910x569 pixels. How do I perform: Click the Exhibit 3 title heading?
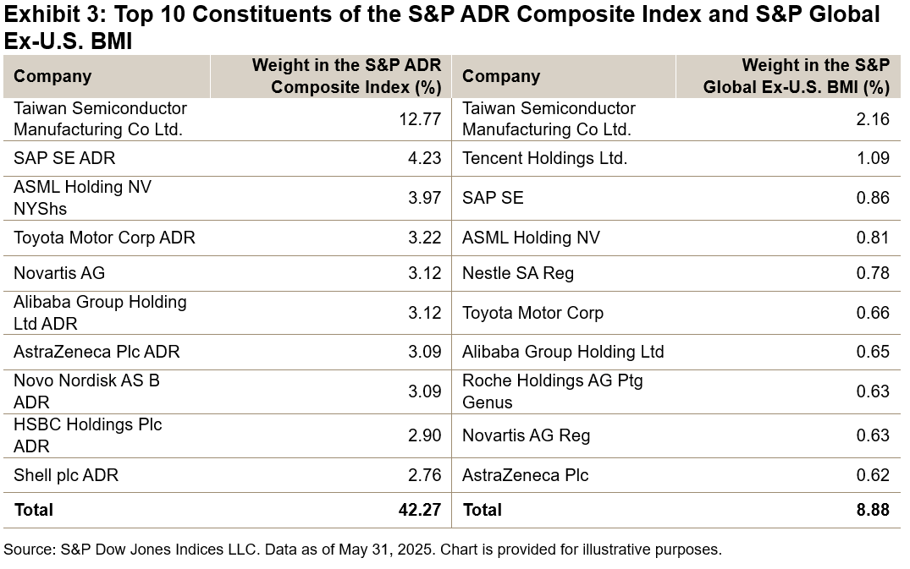tap(441, 26)
